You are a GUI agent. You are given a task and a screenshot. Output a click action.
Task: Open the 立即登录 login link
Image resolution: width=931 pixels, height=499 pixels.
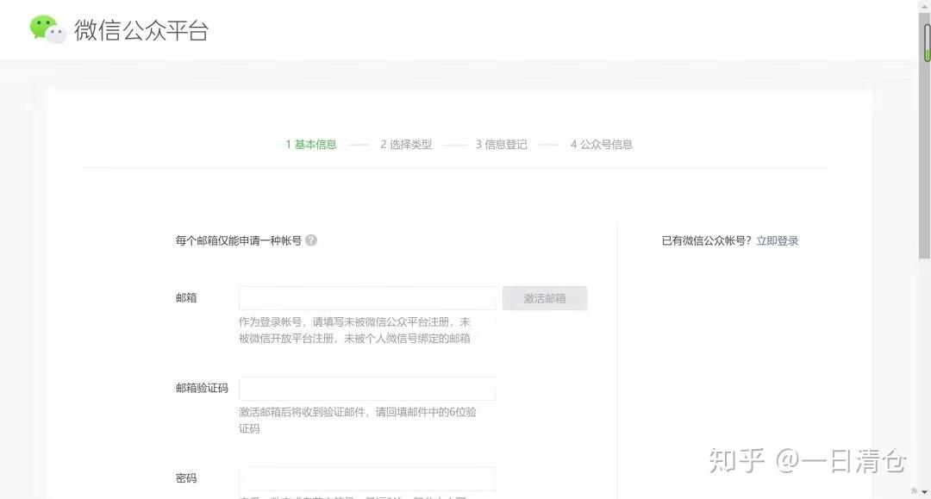tap(778, 241)
